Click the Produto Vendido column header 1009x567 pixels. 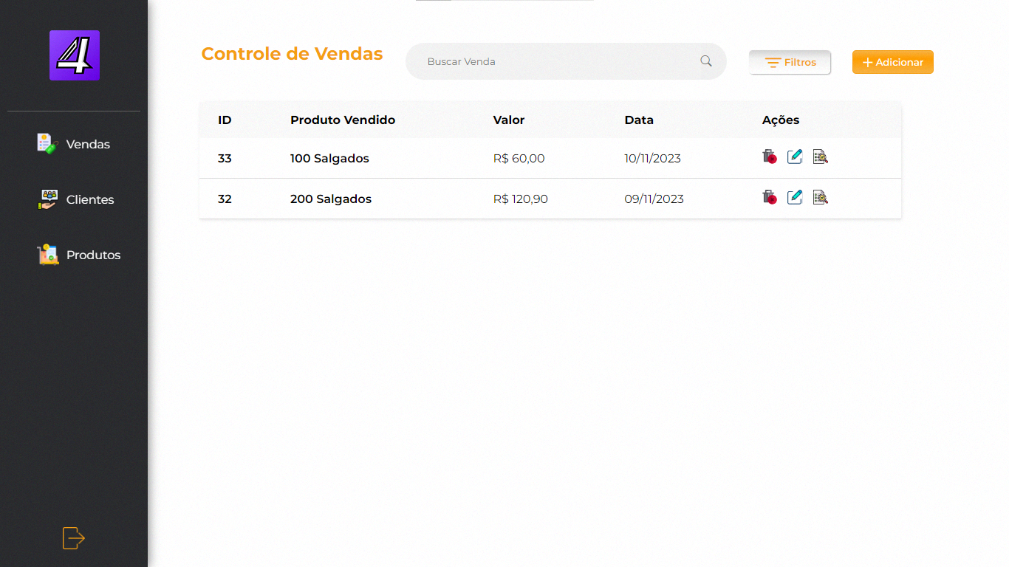[x=343, y=120]
